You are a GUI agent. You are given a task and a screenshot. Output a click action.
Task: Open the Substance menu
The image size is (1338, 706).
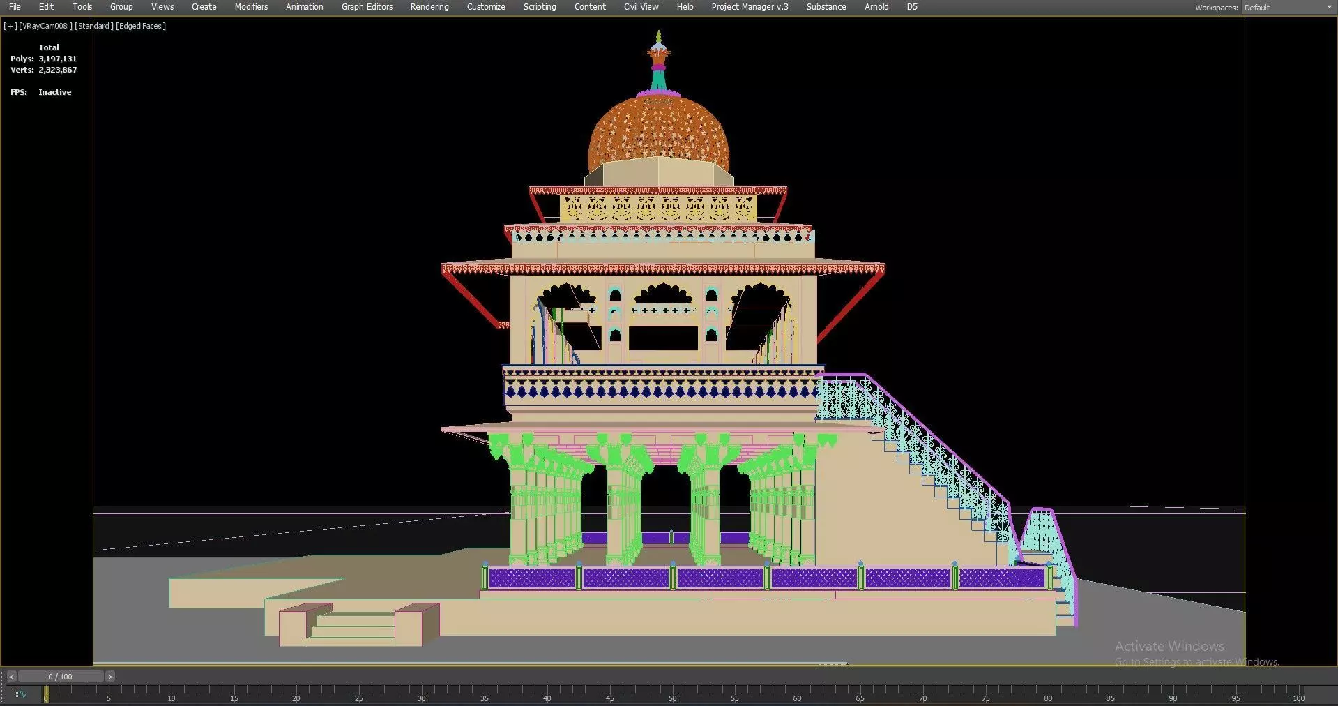pyautogui.click(x=826, y=7)
